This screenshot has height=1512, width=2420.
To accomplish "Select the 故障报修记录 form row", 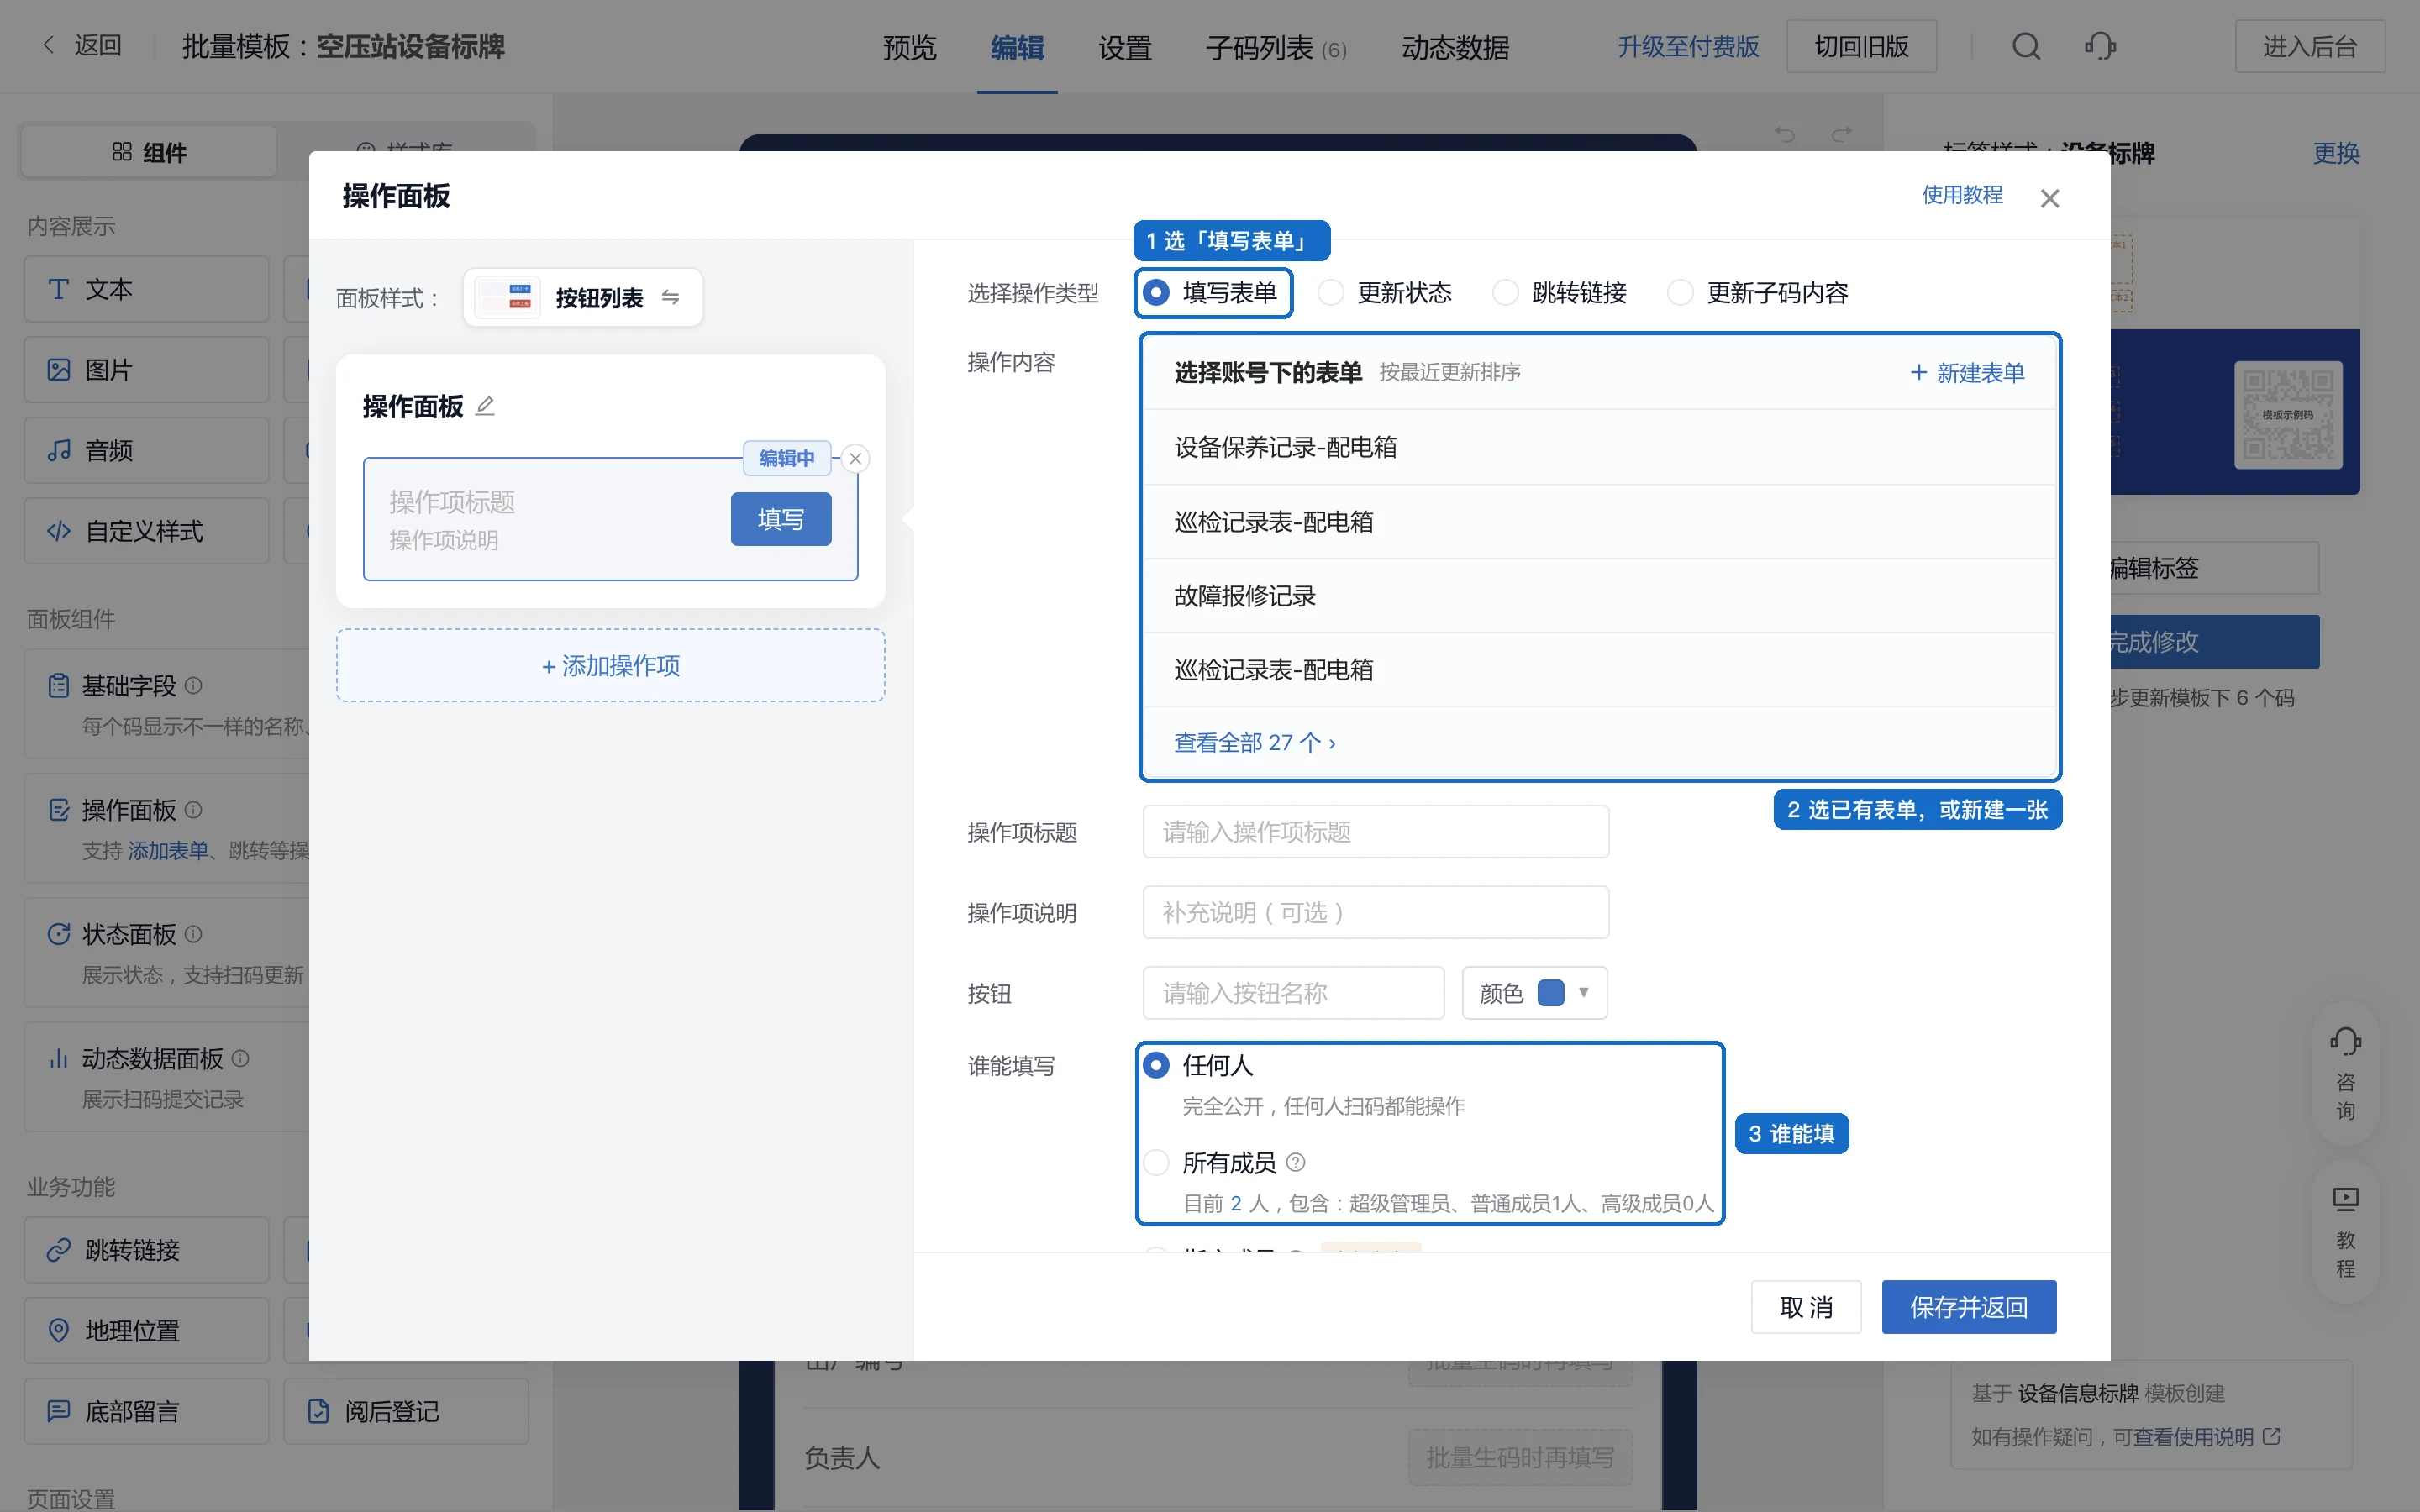I will [1599, 596].
